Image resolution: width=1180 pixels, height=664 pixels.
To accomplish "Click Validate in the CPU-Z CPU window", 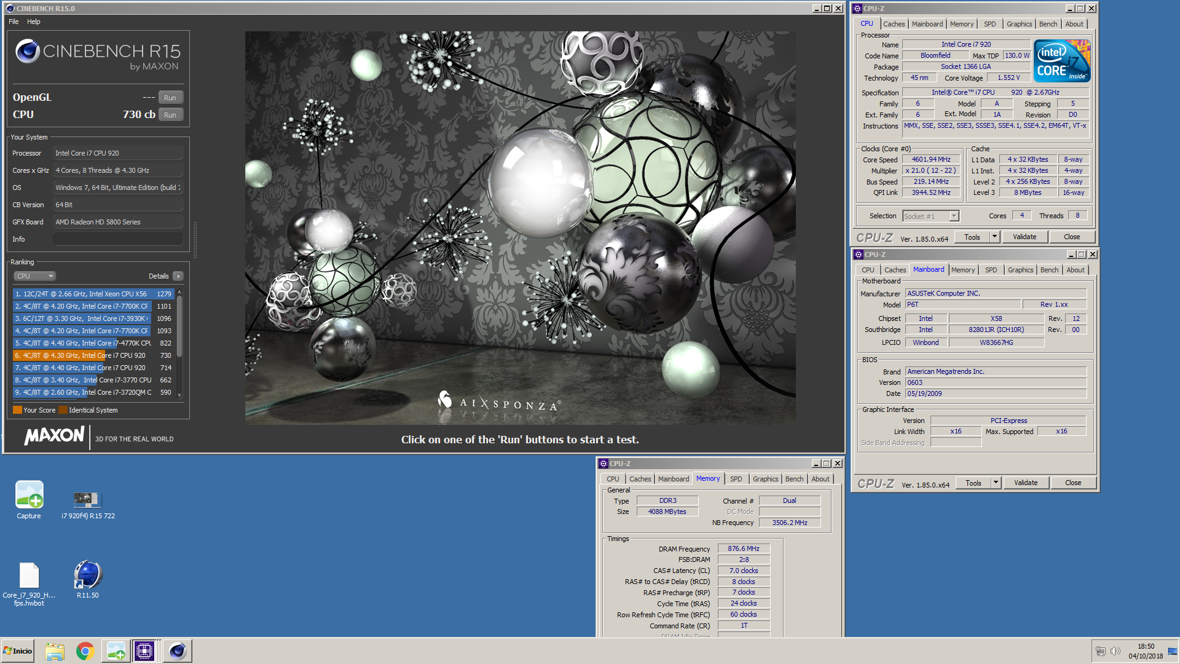I will point(1025,237).
